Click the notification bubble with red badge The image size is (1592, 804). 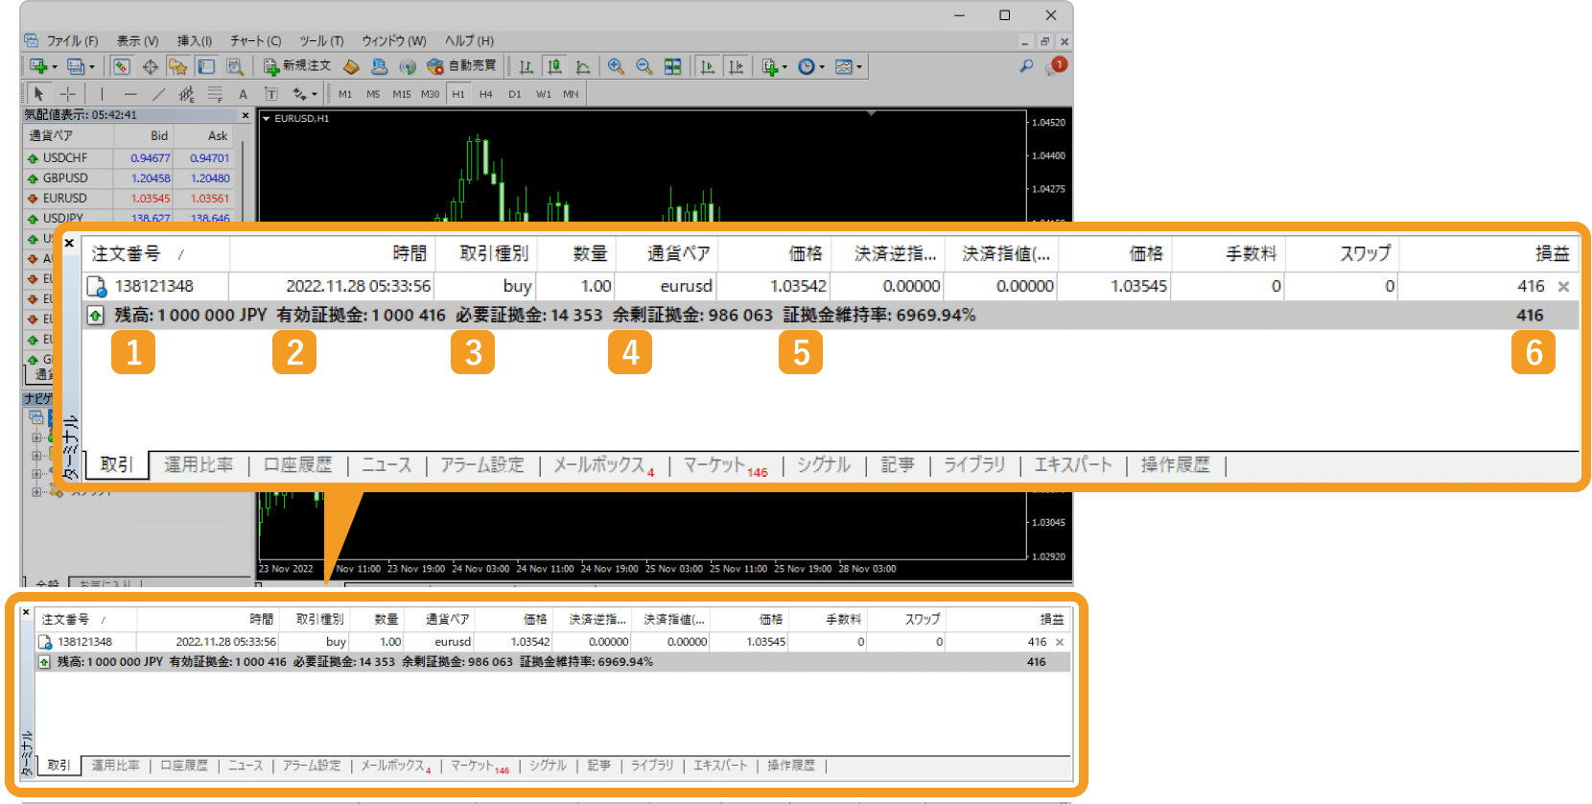pos(1056,66)
